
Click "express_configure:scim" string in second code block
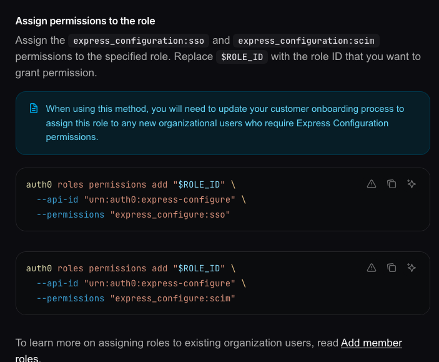click(x=172, y=298)
